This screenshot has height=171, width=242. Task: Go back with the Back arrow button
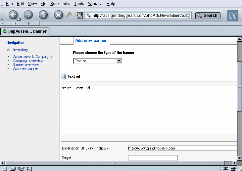coord(13,15)
